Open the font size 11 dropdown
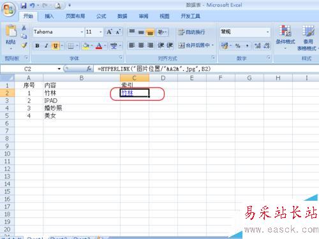 coord(101,32)
